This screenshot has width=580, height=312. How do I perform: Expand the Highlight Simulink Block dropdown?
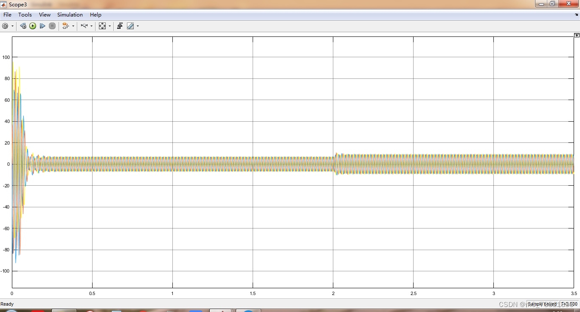[73, 26]
